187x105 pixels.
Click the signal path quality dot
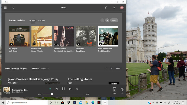tap(50, 89)
